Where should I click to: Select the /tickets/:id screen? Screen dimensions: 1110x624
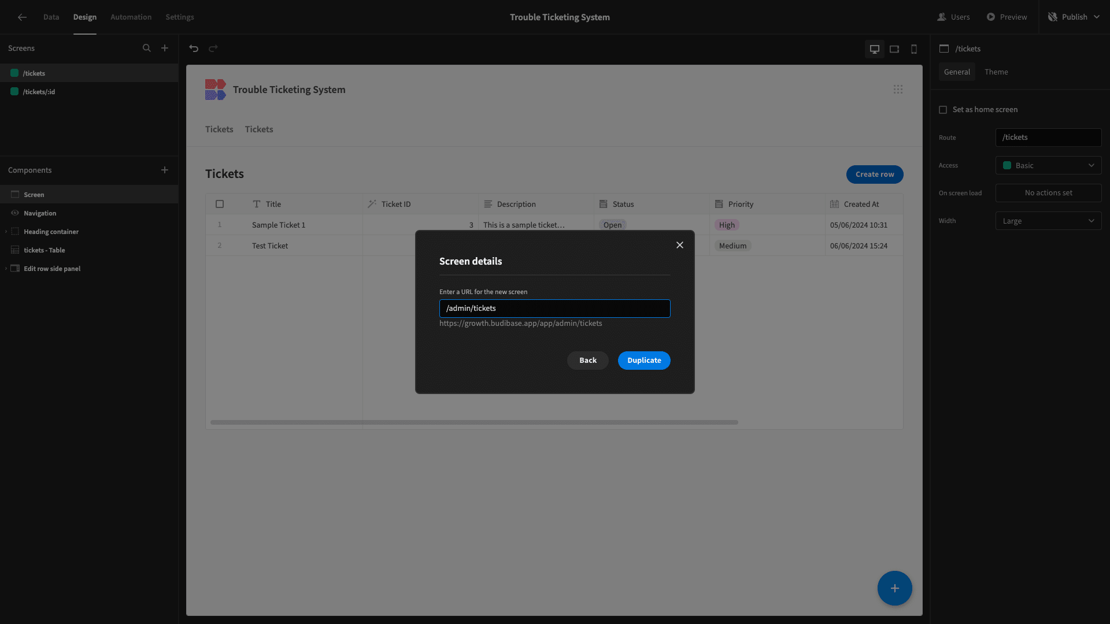tap(89, 92)
